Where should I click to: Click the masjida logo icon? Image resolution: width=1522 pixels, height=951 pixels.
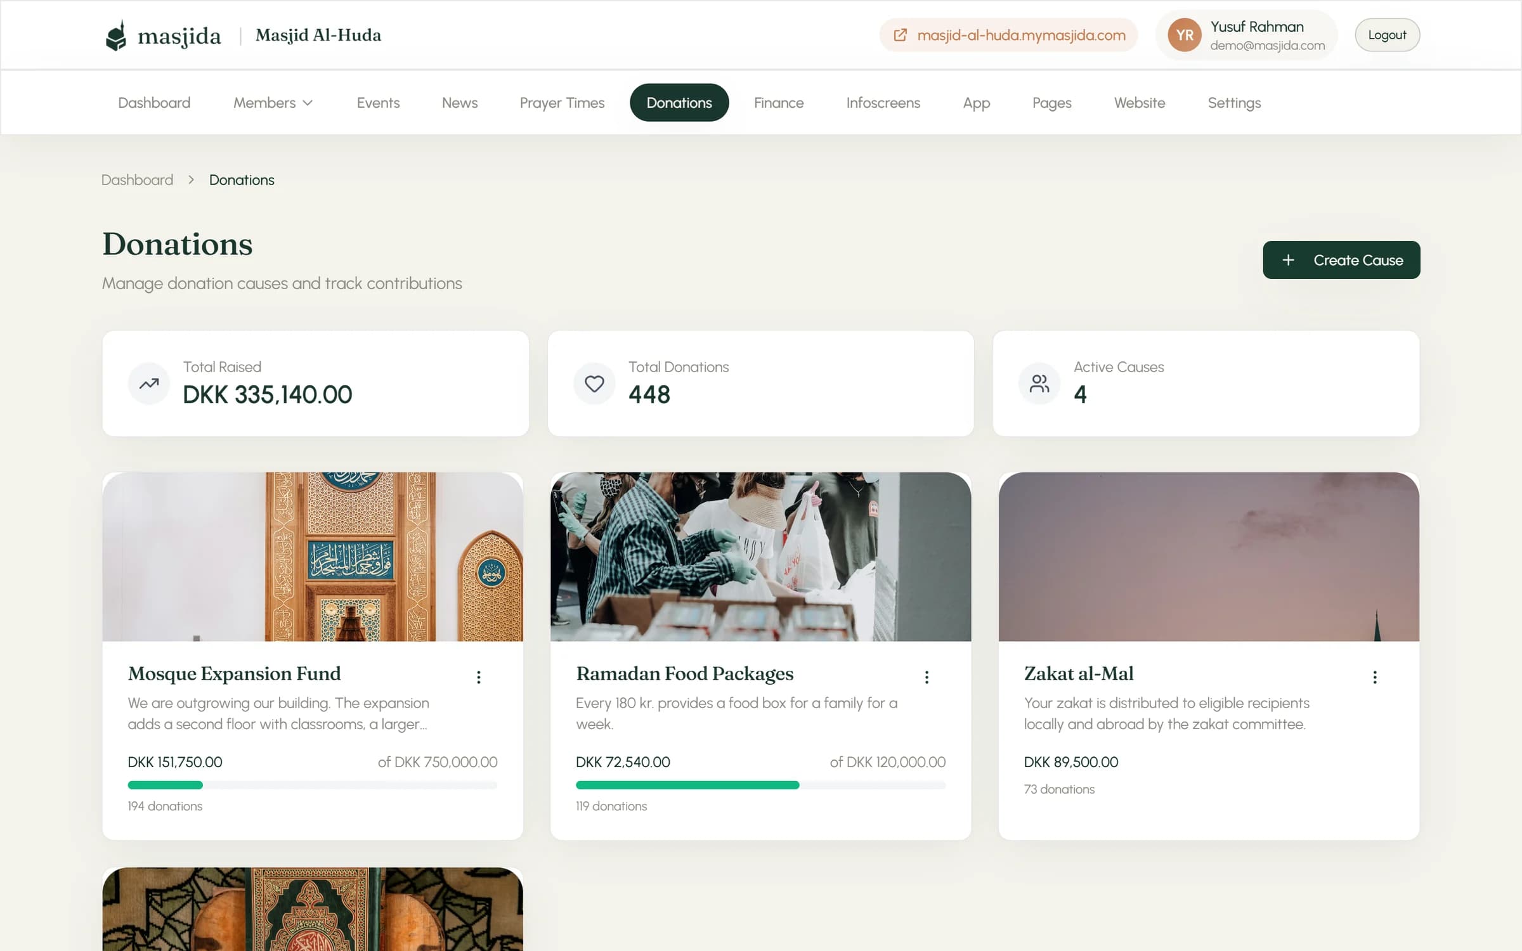click(116, 36)
